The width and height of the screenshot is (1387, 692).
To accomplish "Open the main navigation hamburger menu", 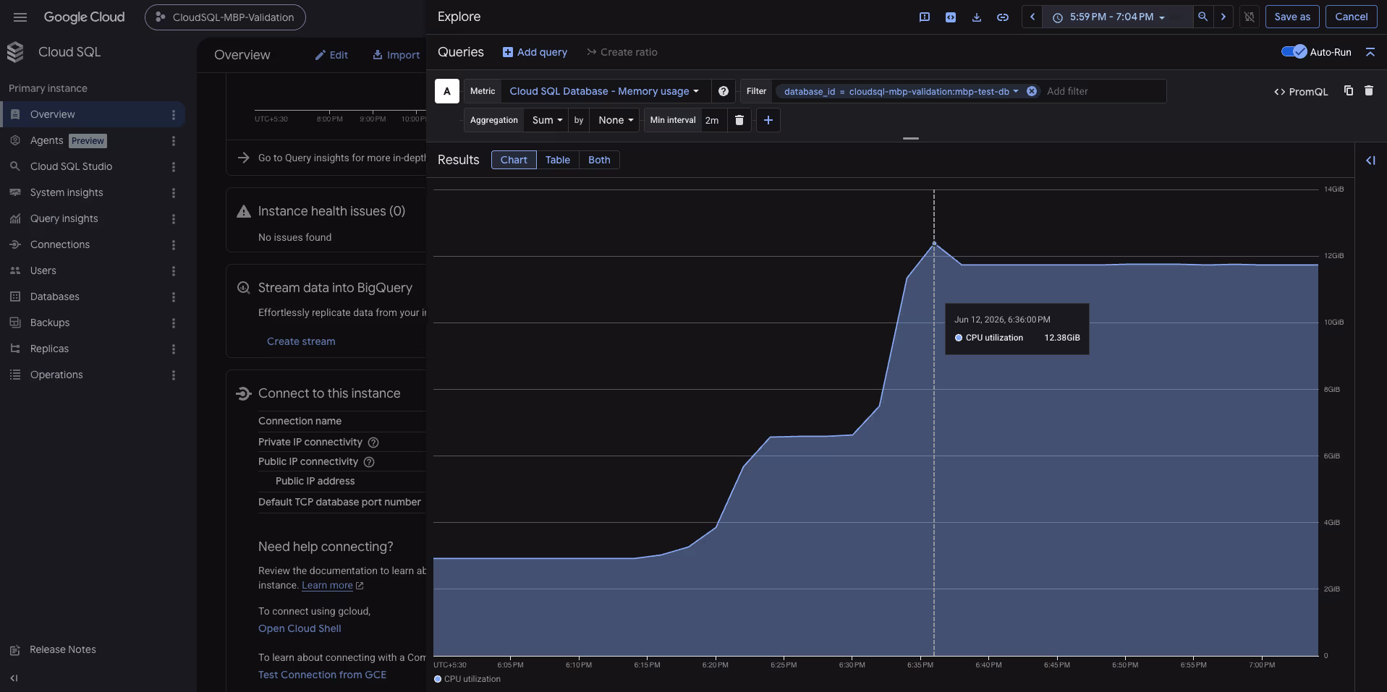I will [20, 17].
